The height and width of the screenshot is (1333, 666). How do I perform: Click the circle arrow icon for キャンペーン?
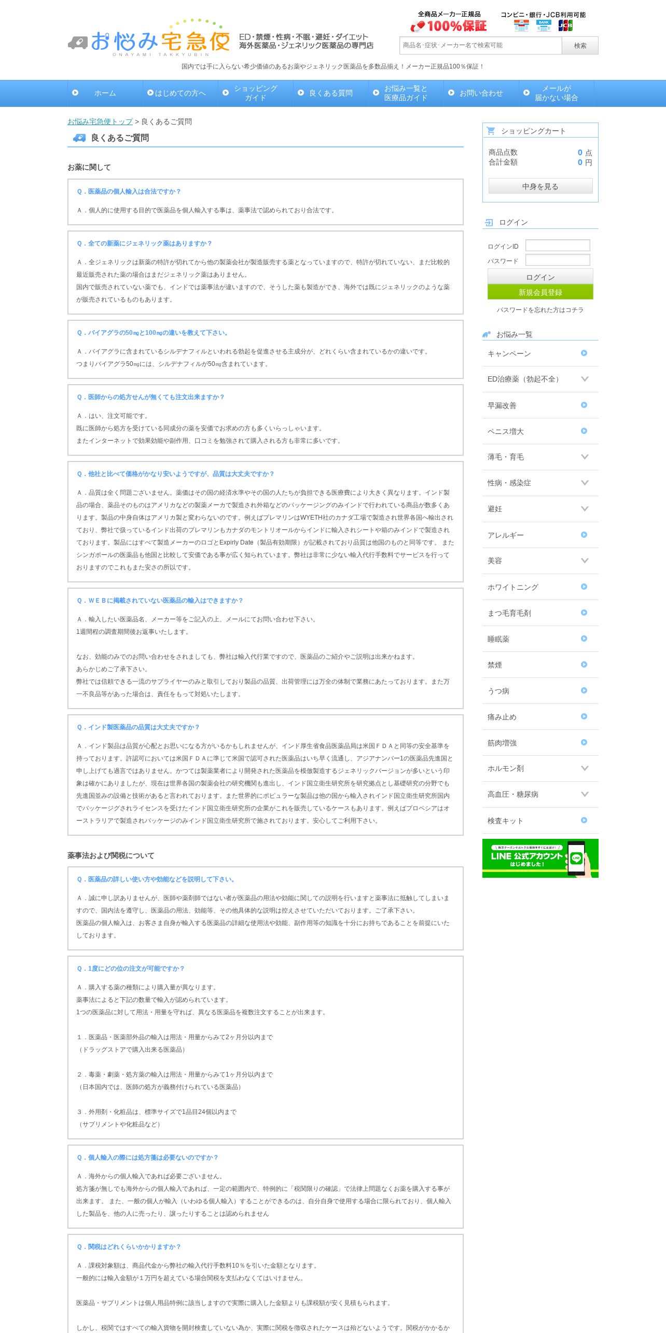coord(584,353)
